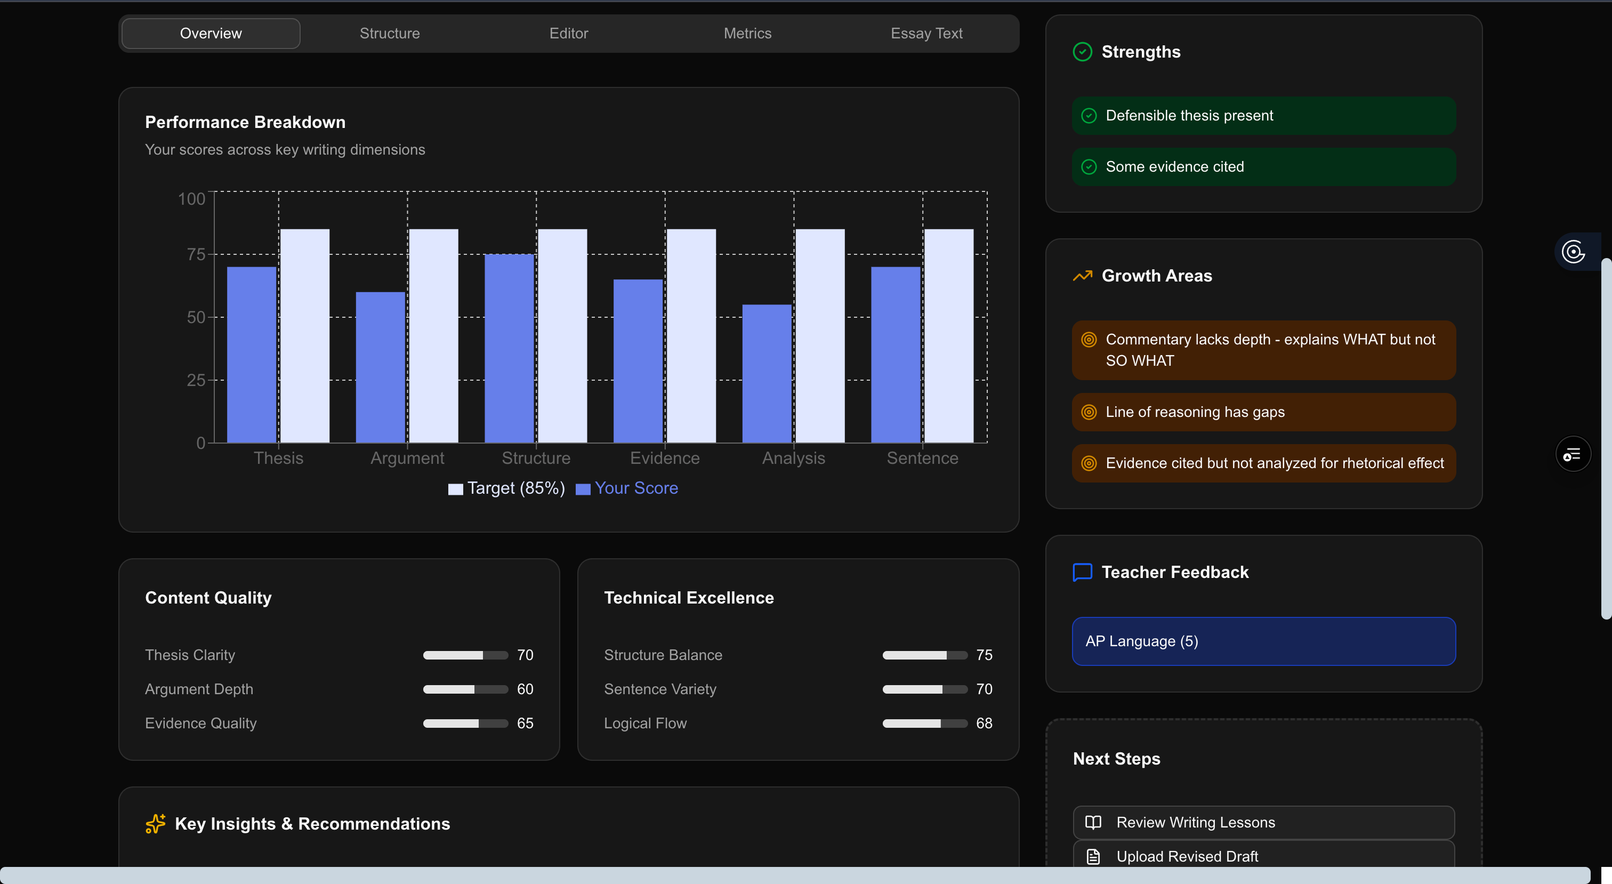Screen dimensions: 1612x884
Task: Go to the Essay Text tab
Action: [x=926, y=33]
